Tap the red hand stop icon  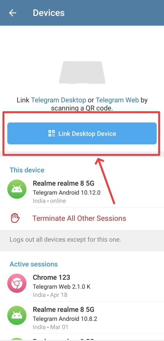pos(15,218)
